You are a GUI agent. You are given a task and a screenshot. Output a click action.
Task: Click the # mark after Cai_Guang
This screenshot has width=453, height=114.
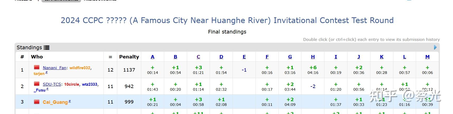click(70, 101)
